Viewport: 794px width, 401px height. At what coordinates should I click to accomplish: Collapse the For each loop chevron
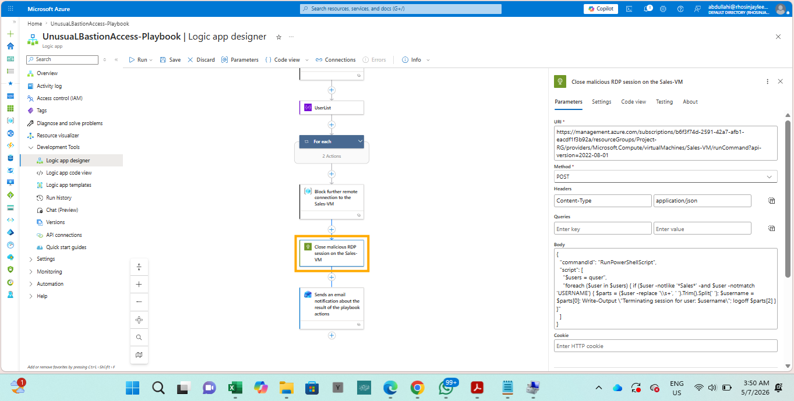[360, 141]
